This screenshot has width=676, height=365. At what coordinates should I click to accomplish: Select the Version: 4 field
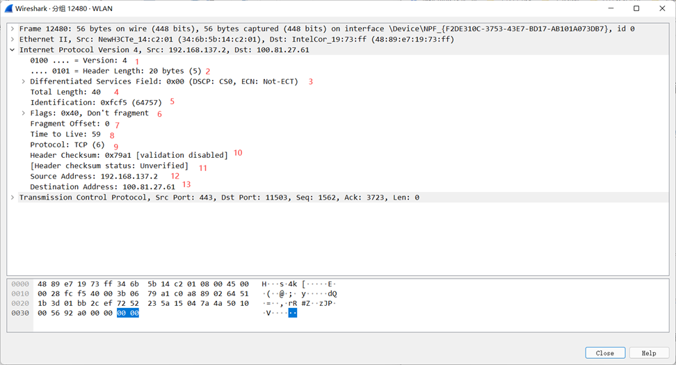[x=79, y=60]
